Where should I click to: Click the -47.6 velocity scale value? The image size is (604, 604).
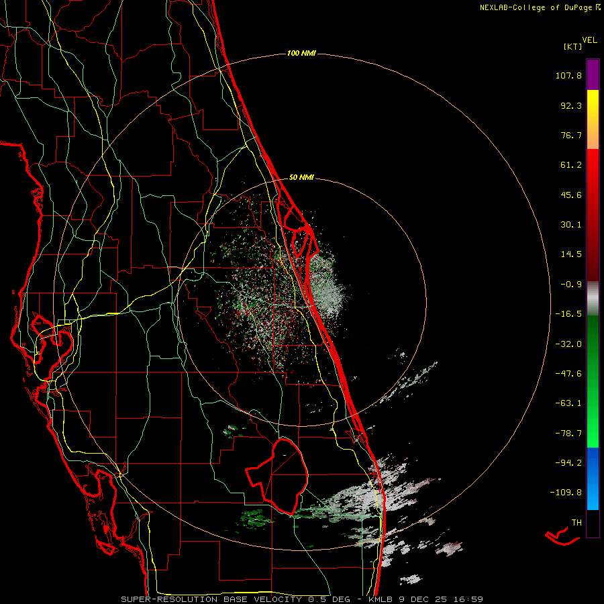[x=568, y=374]
